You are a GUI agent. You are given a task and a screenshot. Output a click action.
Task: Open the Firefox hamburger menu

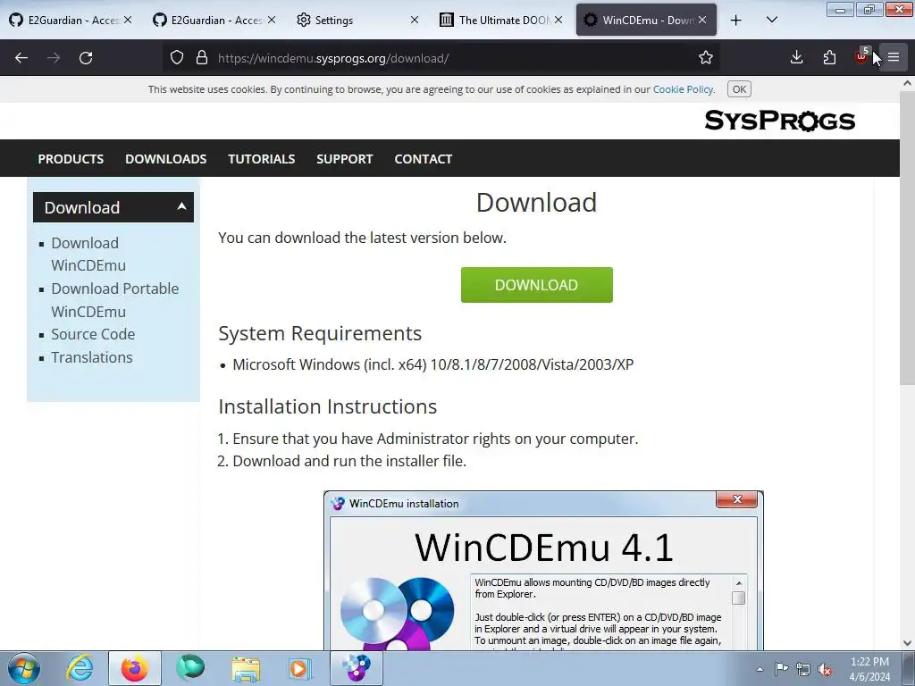tap(894, 57)
